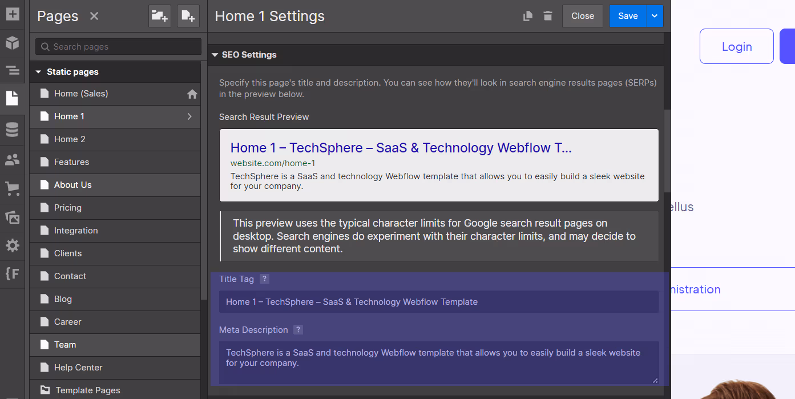Create a new page with the add-page icon
This screenshot has height=399, width=795.
[188, 16]
